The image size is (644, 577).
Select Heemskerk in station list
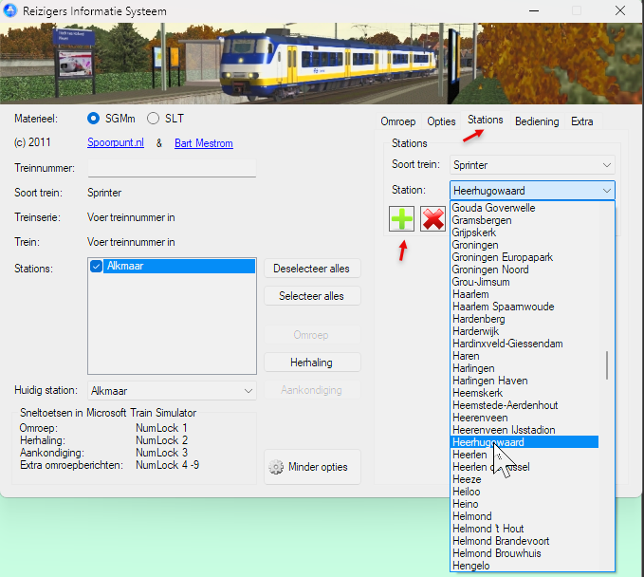pyautogui.click(x=524, y=393)
